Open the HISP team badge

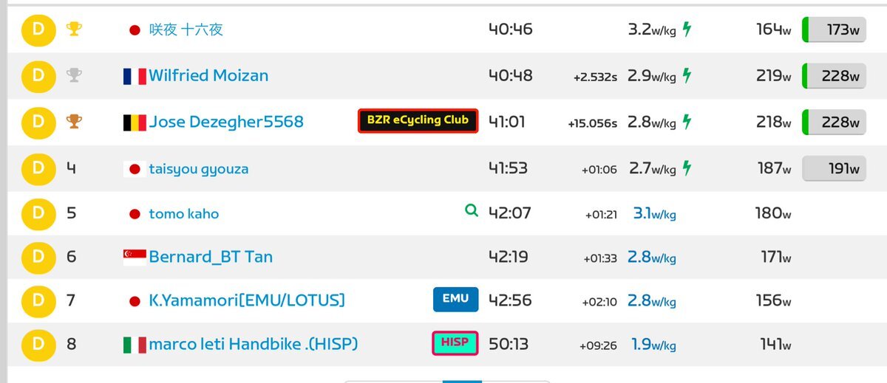(455, 343)
